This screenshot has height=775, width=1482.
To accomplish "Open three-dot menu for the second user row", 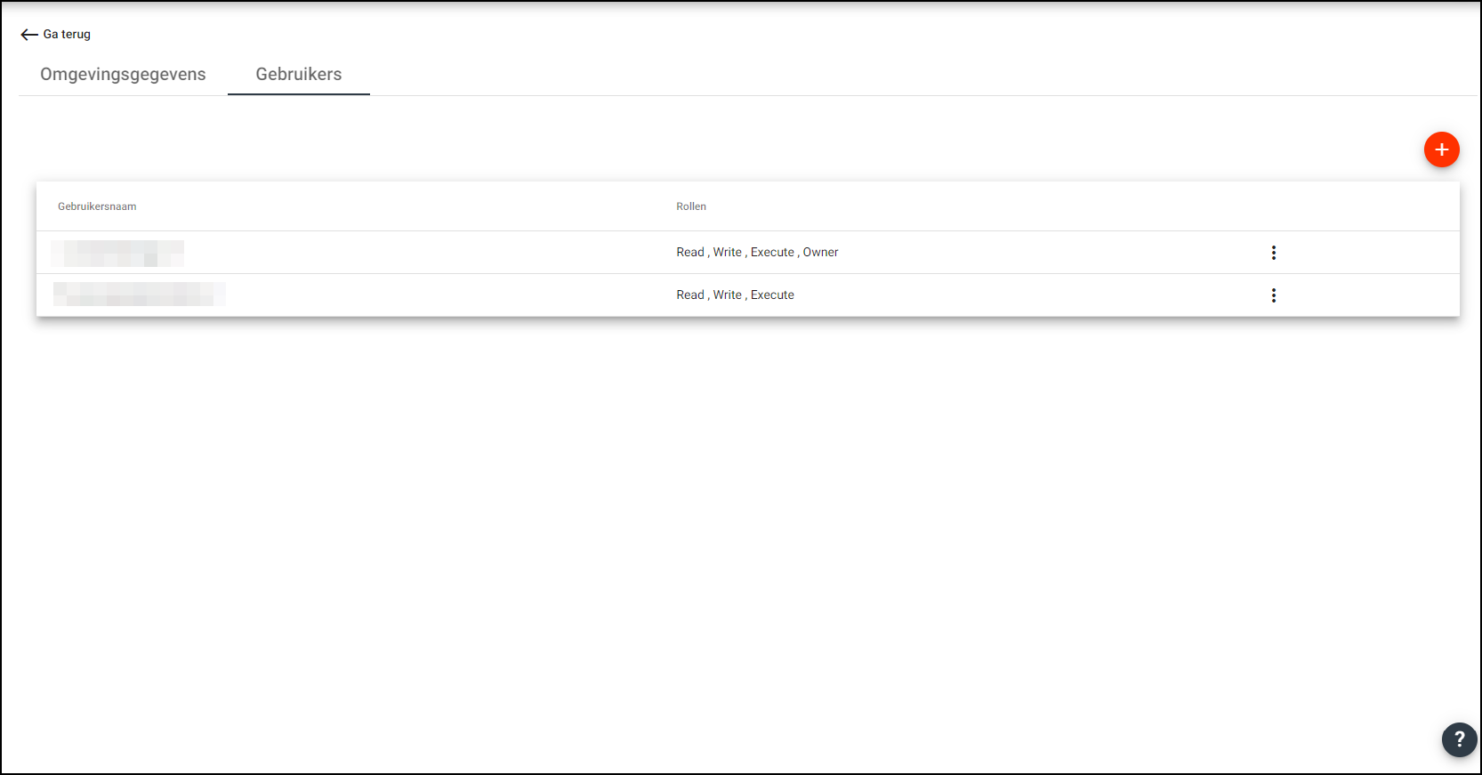I will click(x=1273, y=295).
